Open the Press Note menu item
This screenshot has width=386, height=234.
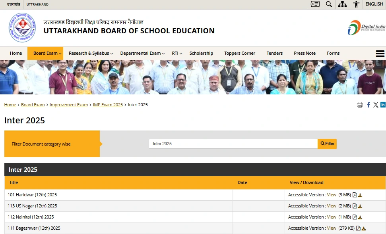305,53
